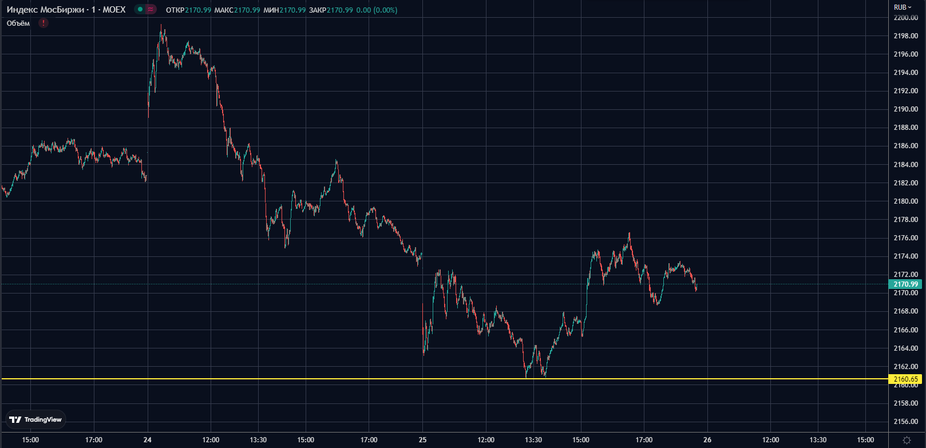Click the green market status dot
The image size is (926, 448).
point(140,9)
